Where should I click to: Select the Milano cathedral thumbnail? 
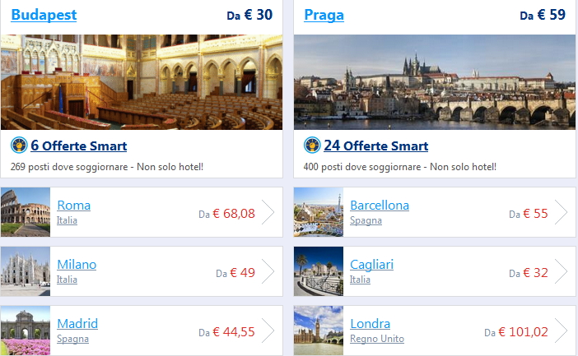(26, 271)
